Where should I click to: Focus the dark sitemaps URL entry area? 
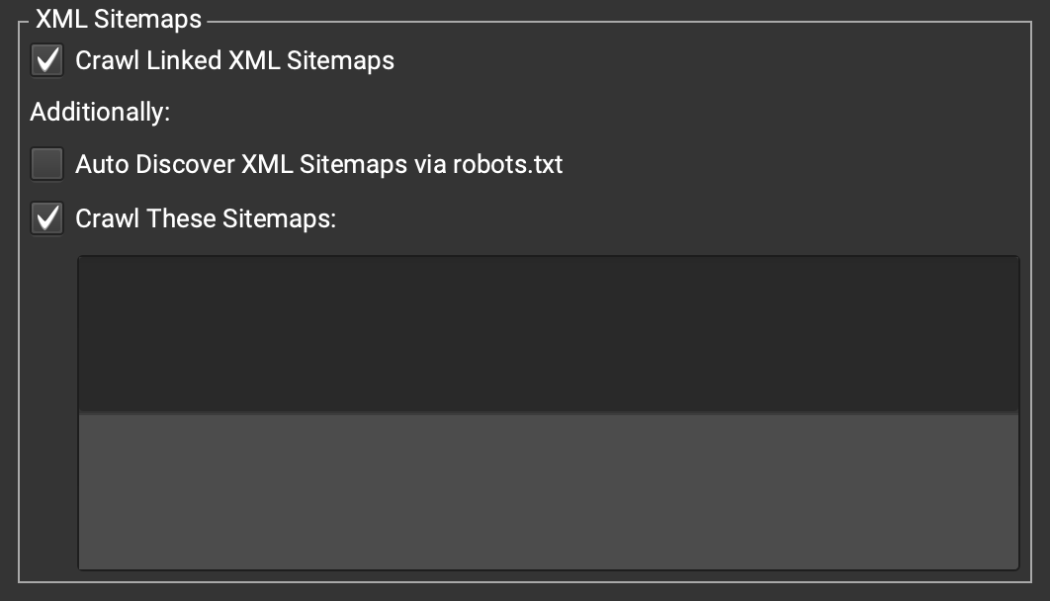[548, 333]
